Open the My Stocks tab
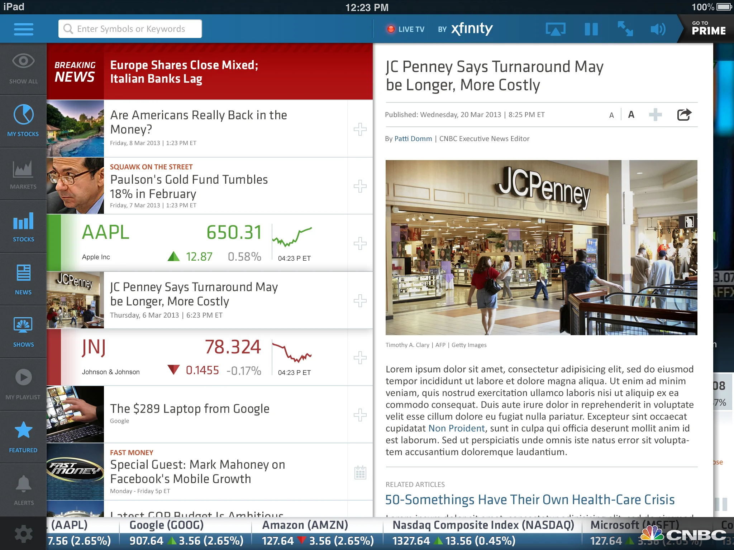The image size is (734, 550). (x=23, y=121)
